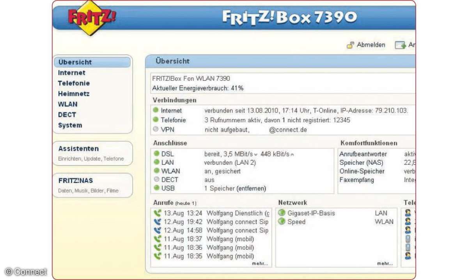Click the Anrufe heading
Viewport: 468px width, 280px height.
pyautogui.click(x=163, y=203)
